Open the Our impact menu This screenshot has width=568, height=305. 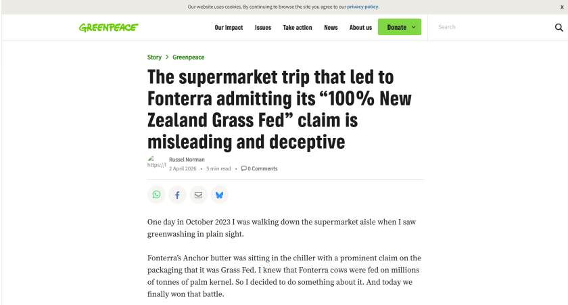(229, 28)
